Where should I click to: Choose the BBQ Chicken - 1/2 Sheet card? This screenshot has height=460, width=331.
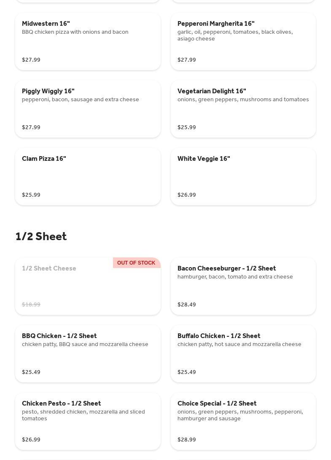click(88, 354)
